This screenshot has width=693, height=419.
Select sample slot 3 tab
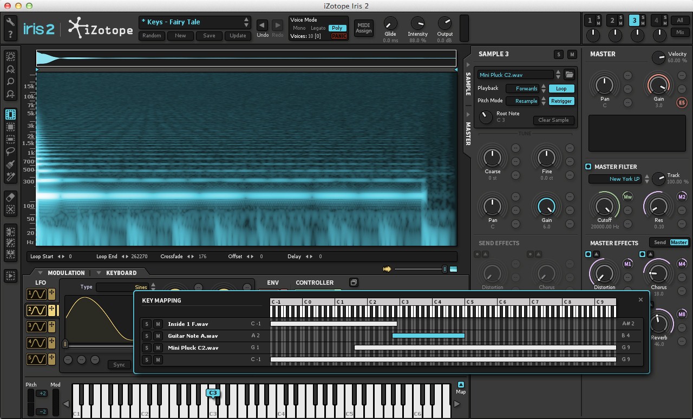(634, 21)
